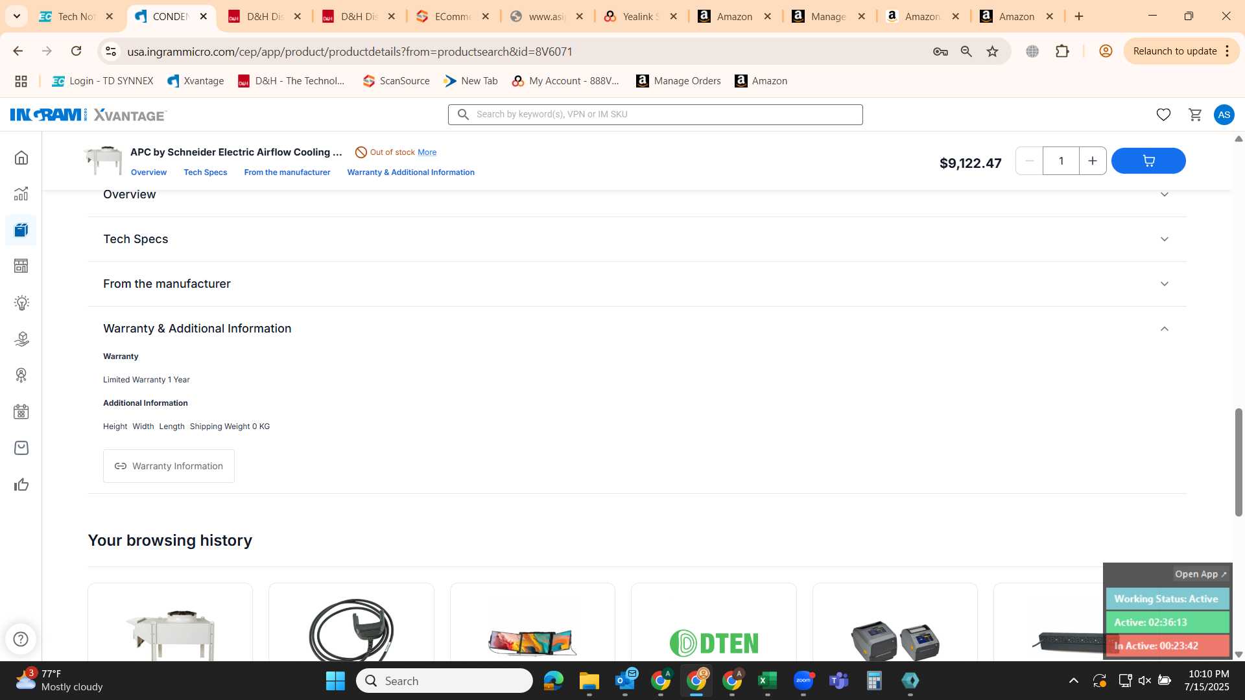Open the shopping bag orders sidebar icon

tap(21, 448)
